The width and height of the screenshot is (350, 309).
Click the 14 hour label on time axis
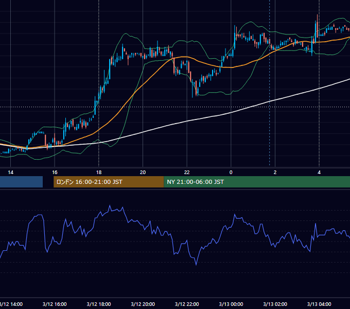[10, 173]
